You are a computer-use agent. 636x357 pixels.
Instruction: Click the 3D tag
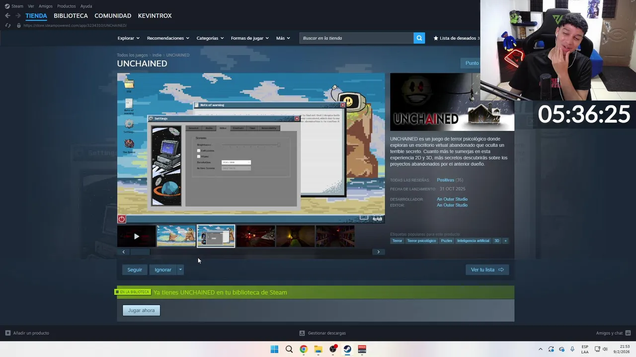click(x=496, y=241)
